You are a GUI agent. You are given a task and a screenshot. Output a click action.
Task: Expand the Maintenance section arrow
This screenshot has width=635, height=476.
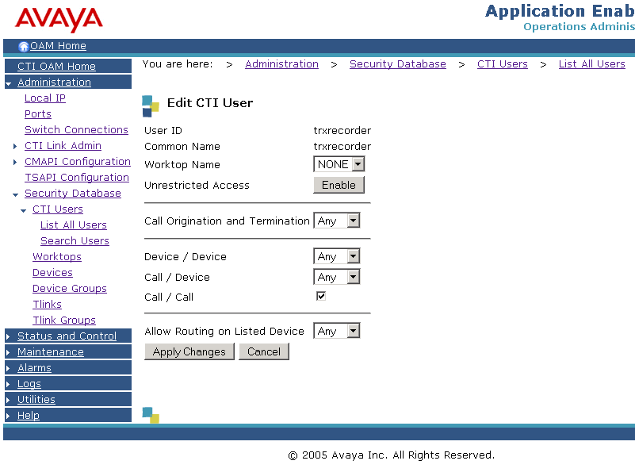pyautogui.click(x=8, y=352)
